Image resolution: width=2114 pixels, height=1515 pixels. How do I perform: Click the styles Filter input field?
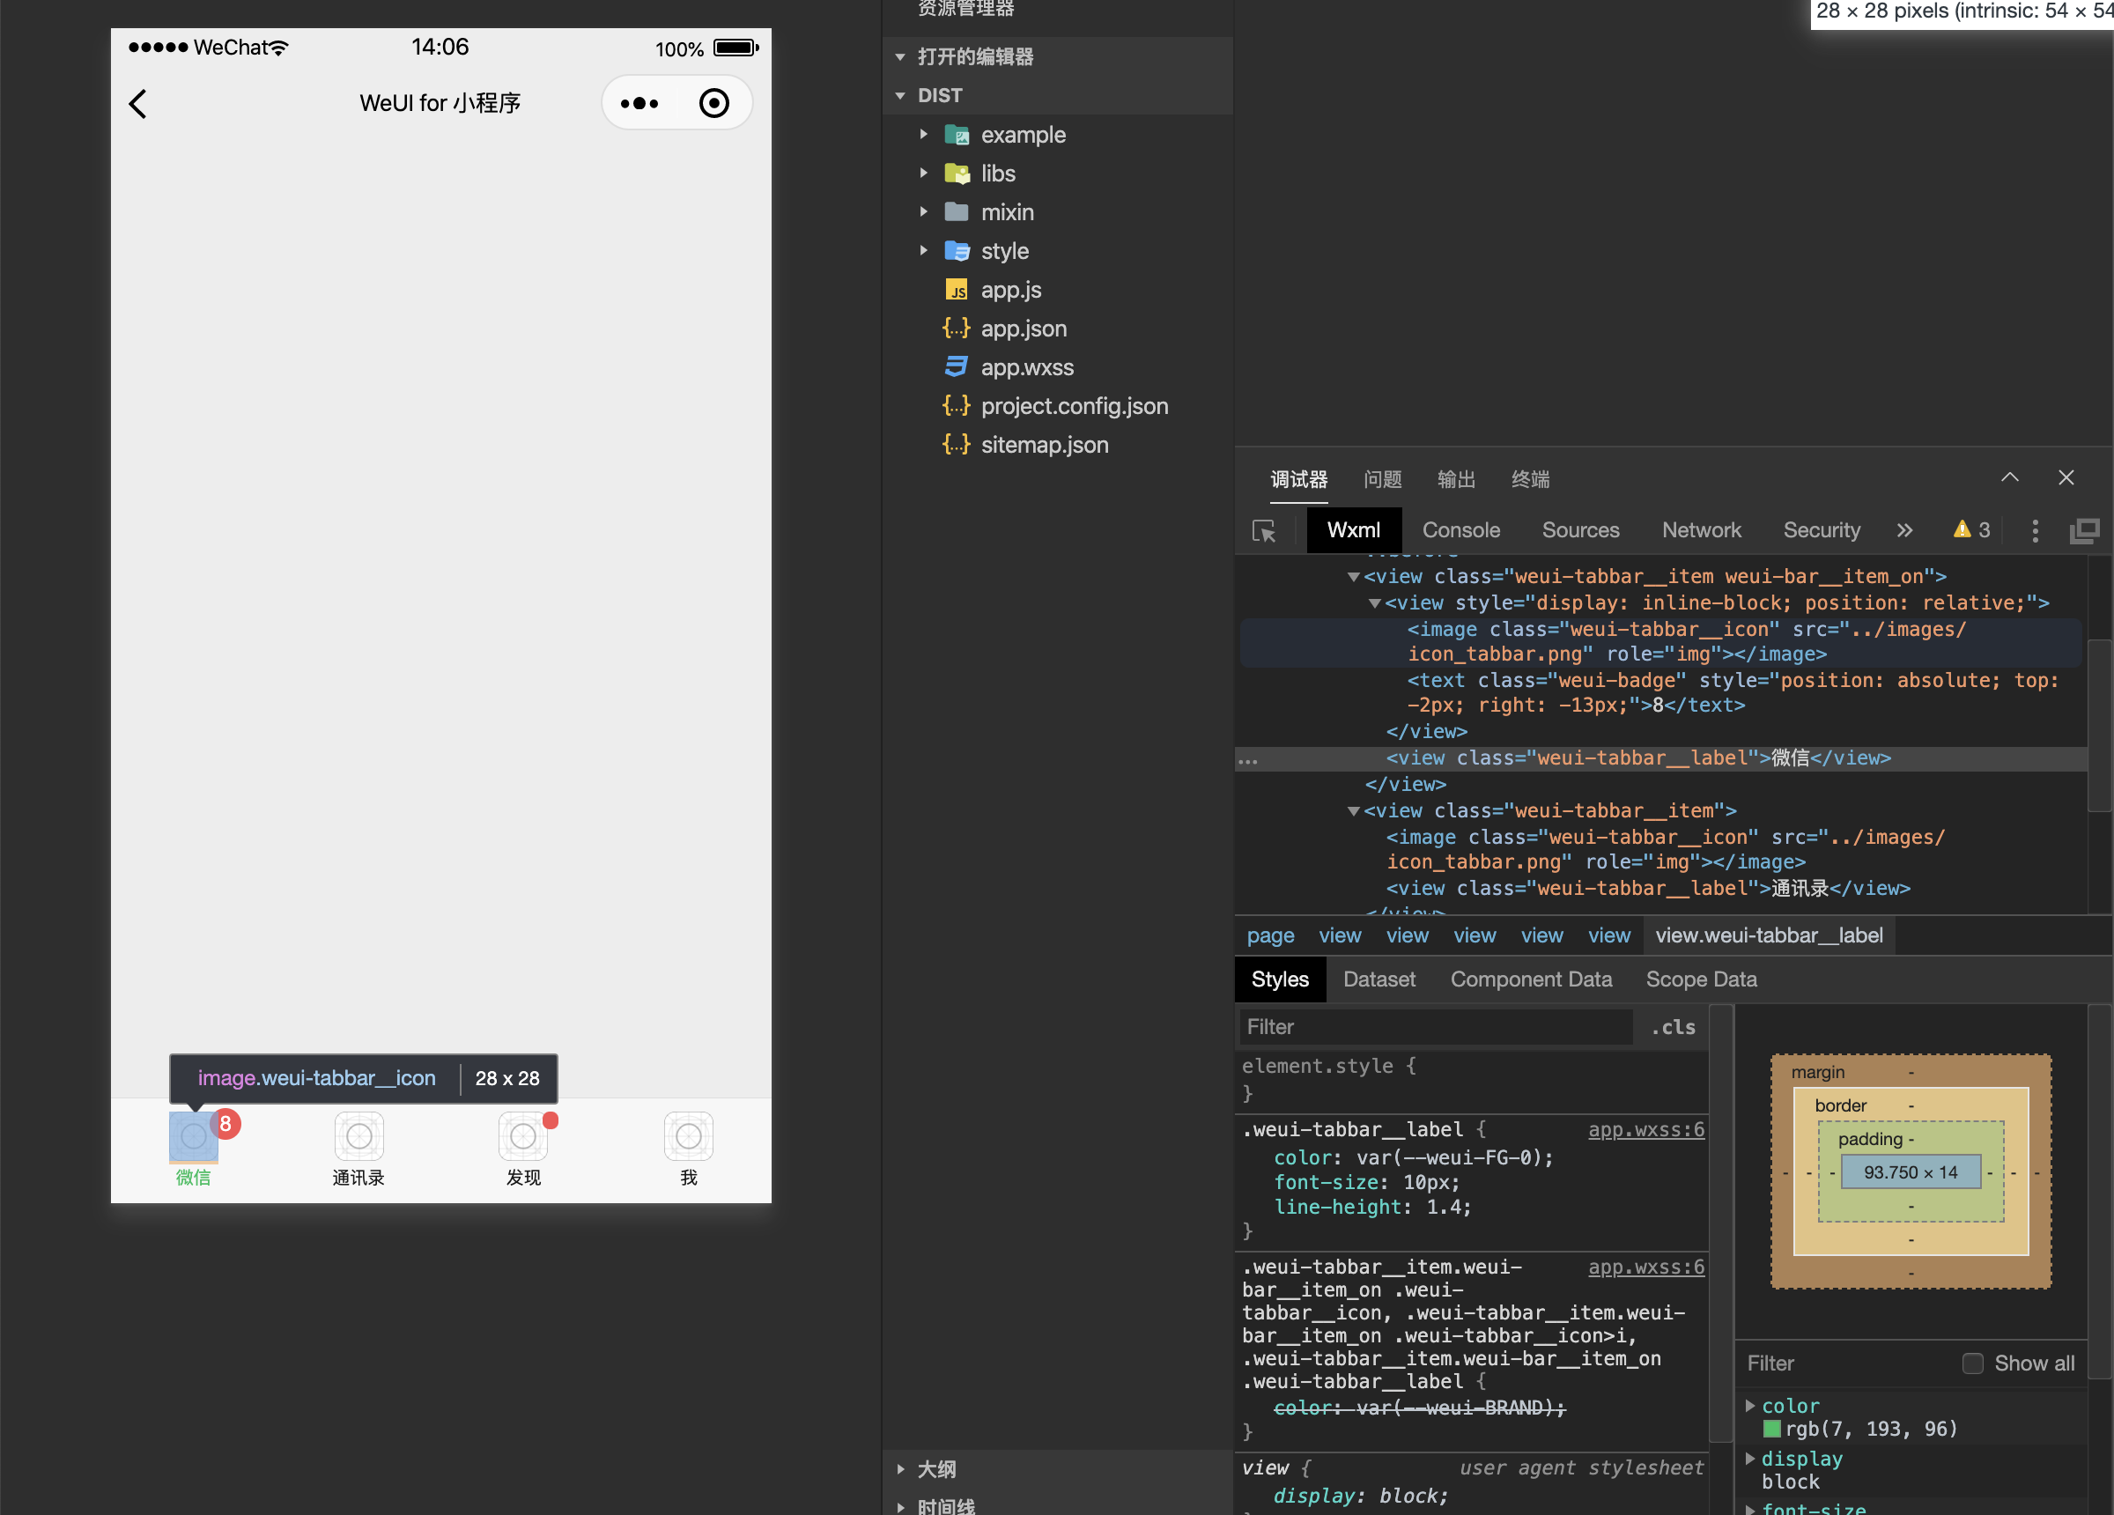pos(1436,1026)
